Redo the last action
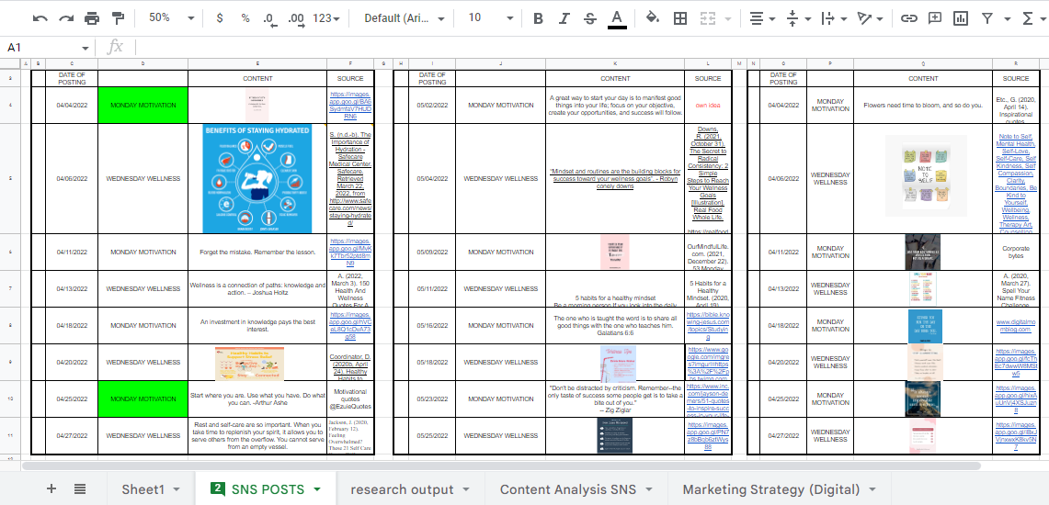Screen dimensions: 1049x505 click(x=65, y=18)
